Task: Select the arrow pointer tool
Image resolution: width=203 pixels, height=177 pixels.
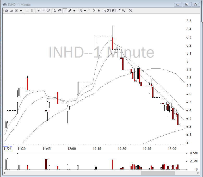Action: (55, 11)
